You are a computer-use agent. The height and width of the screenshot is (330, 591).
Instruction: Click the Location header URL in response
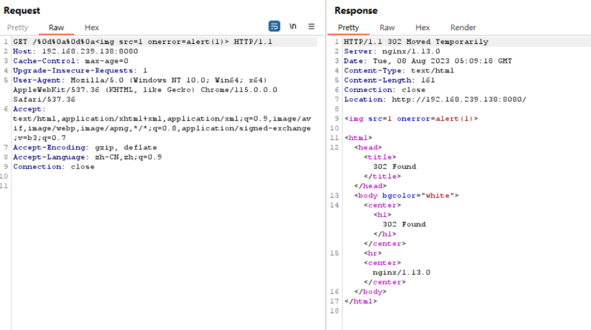click(x=459, y=100)
